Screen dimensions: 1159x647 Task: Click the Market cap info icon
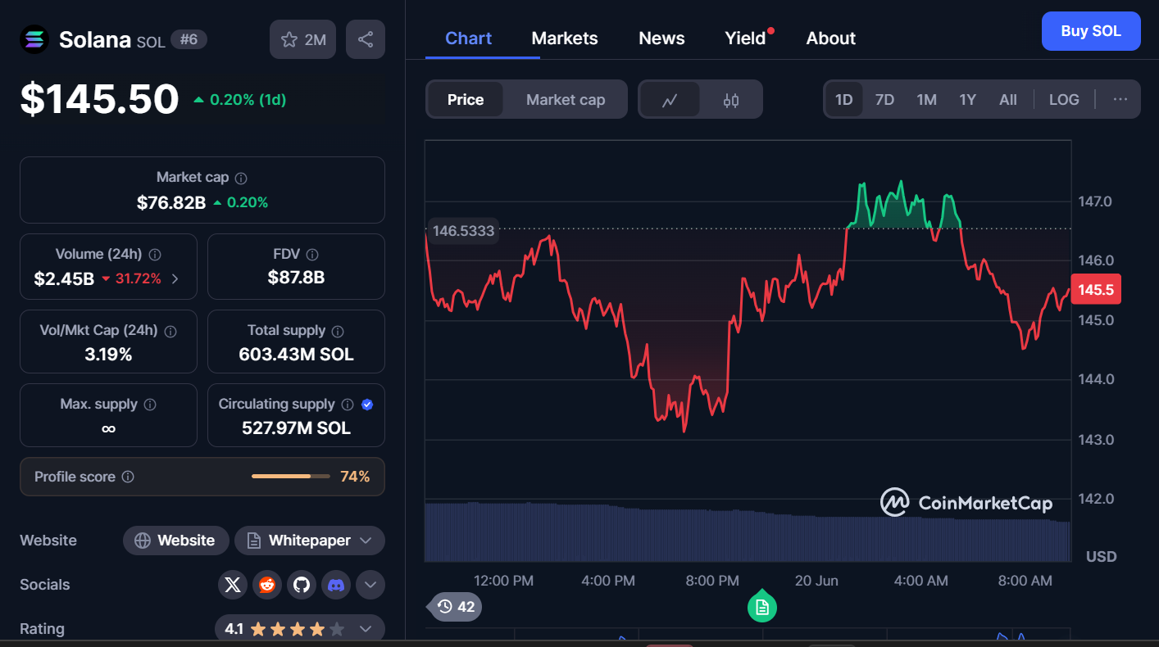tap(241, 178)
